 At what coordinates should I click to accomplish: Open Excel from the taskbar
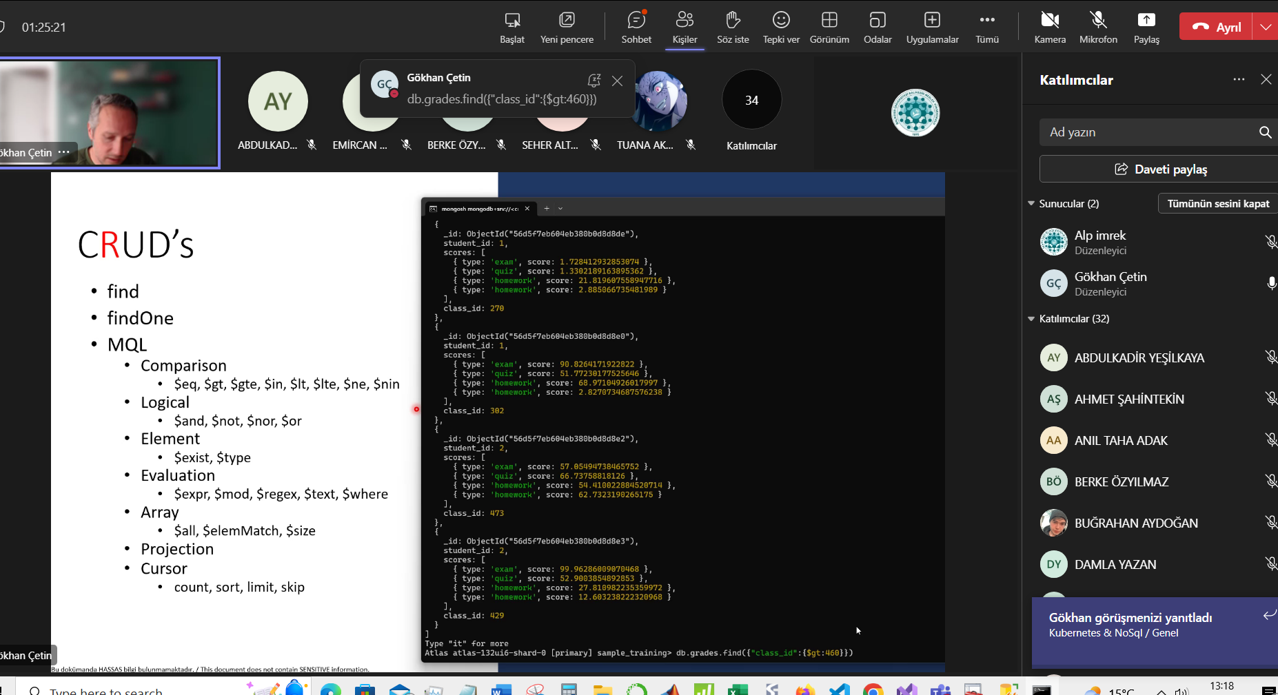coord(738,689)
